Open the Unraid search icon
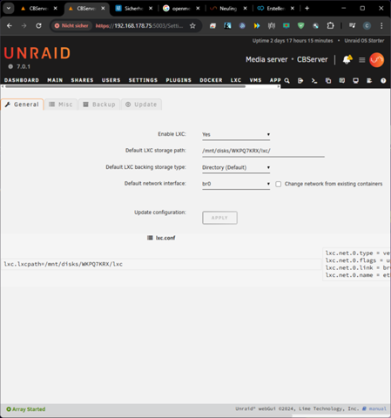The image size is (391, 418). click(x=287, y=80)
